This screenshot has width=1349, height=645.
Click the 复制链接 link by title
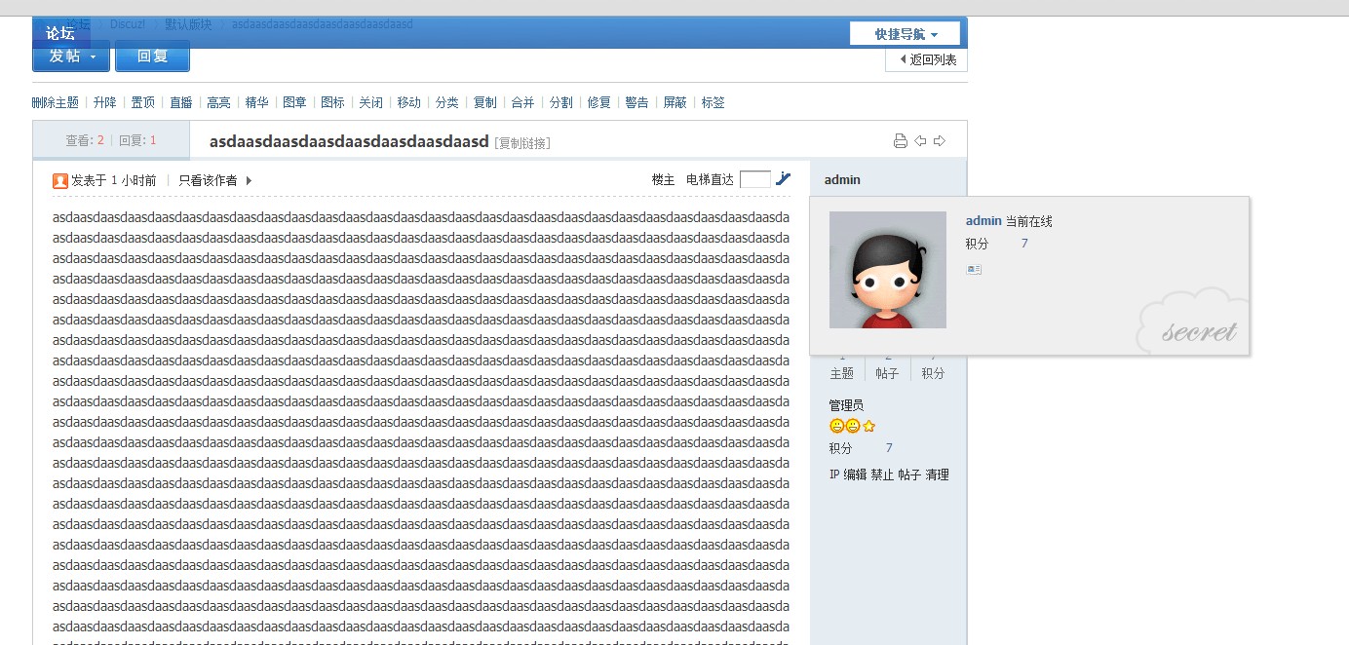click(x=522, y=143)
